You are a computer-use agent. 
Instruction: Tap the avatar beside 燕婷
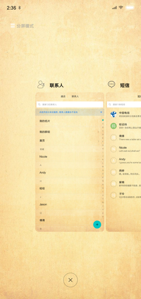(x=113, y=172)
